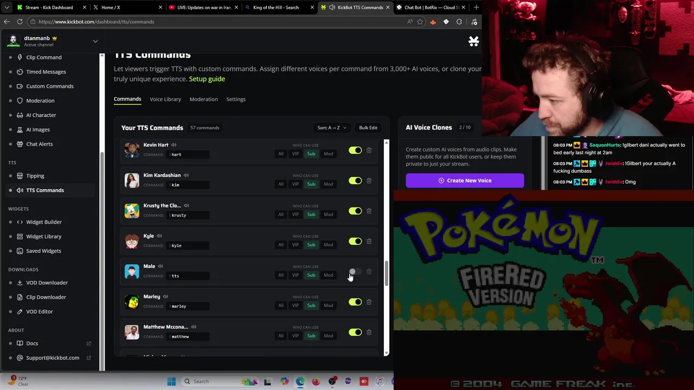Disable the Kevin Hart command toggle
This screenshot has width=694, height=390.
click(355, 150)
